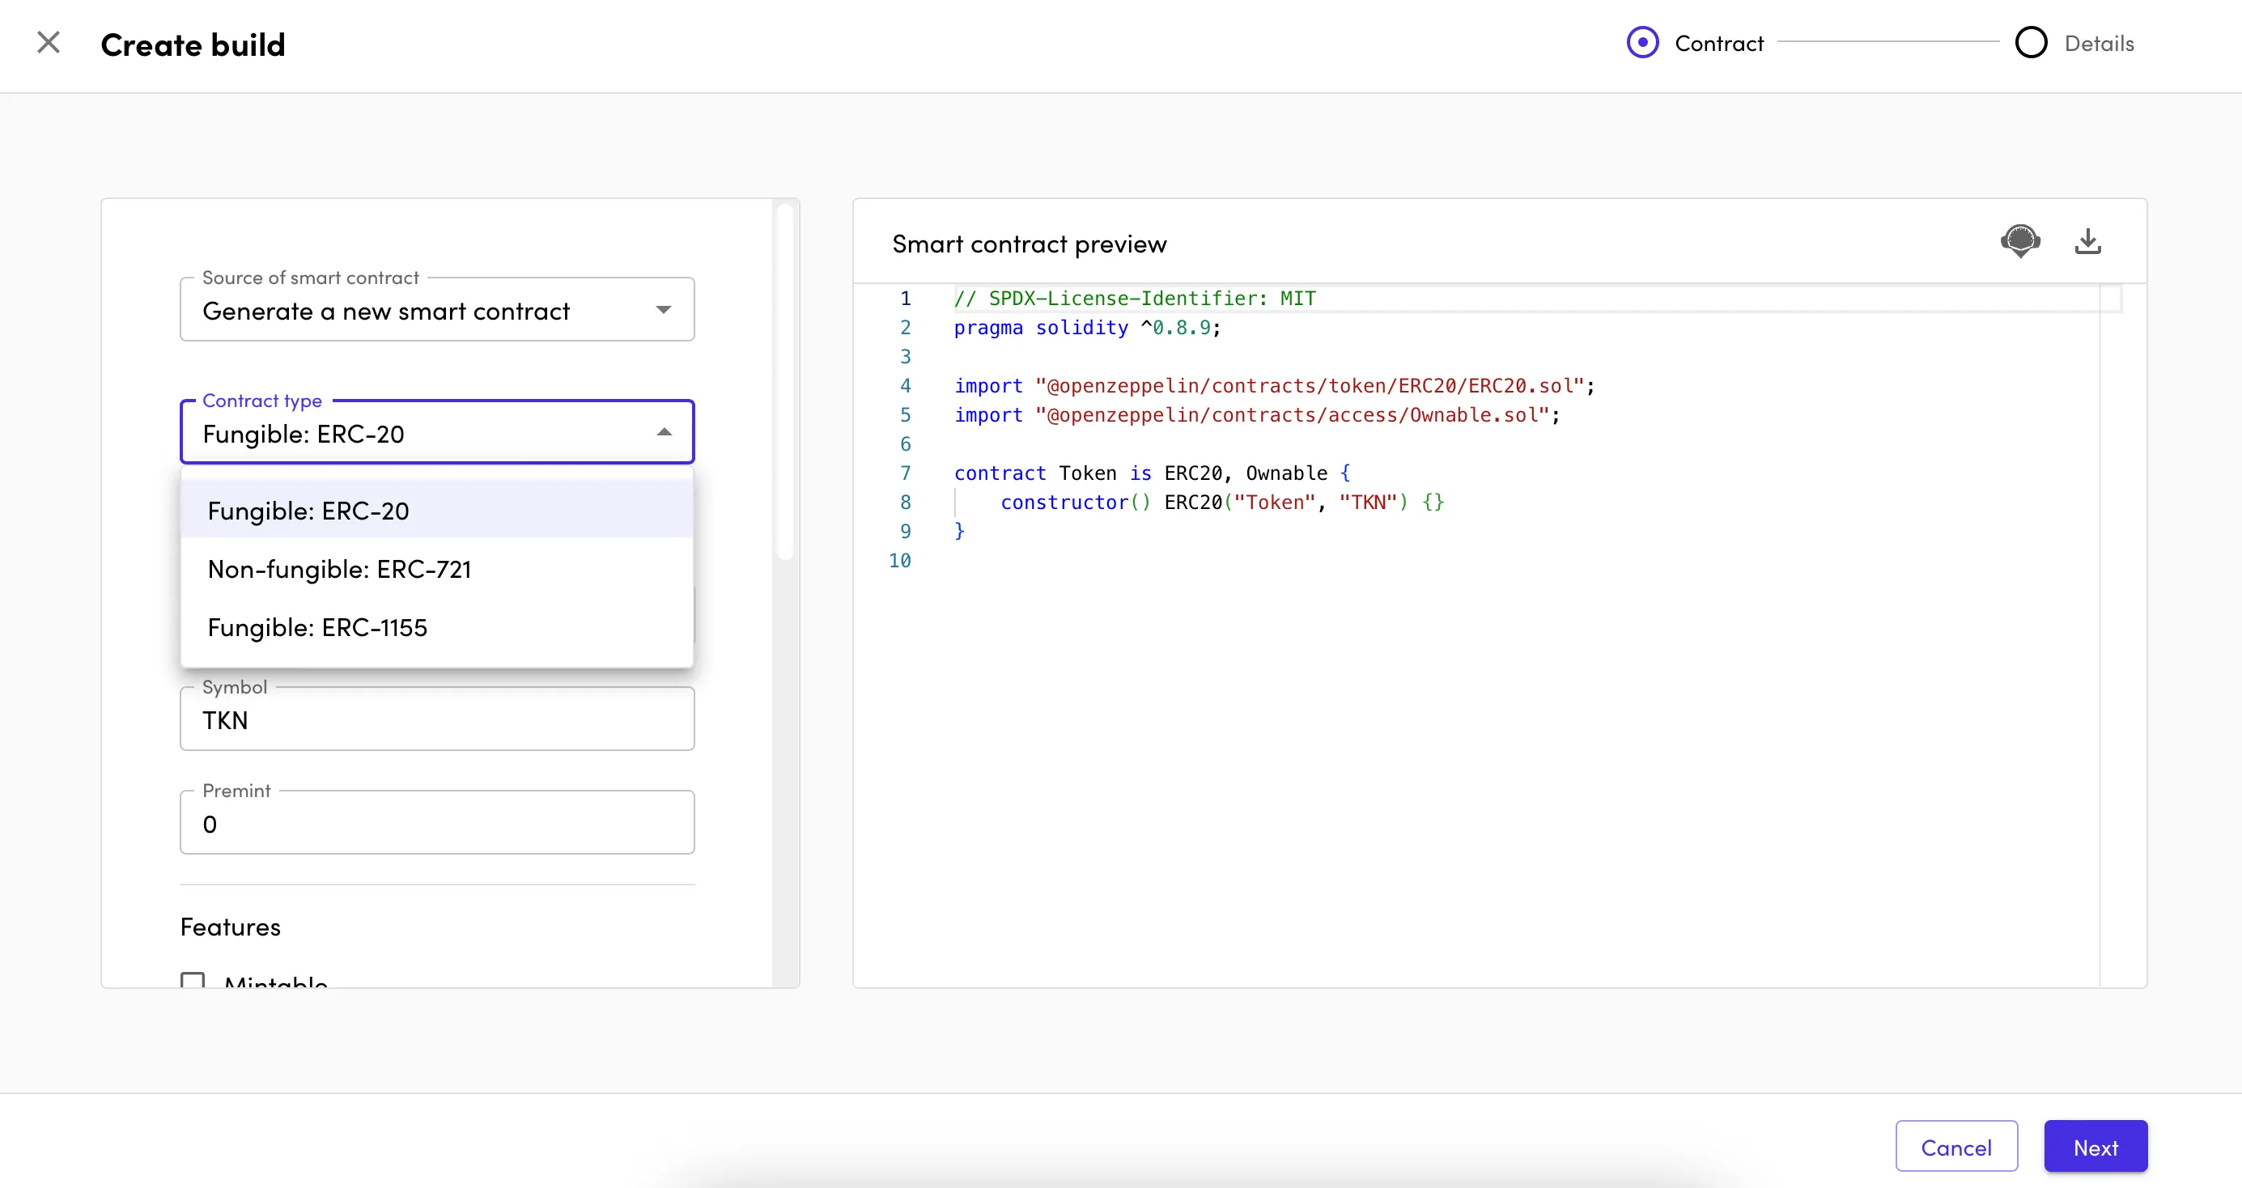Screen dimensions: 2242x1188
Task: Click the Premint value field
Action: point(437,822)
